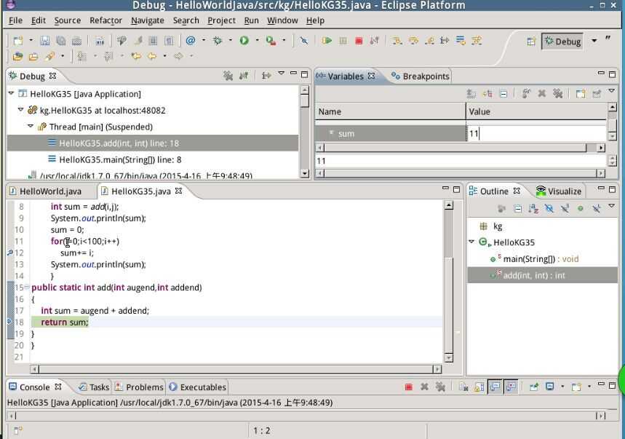
Task: Click Step Into in the toolbar
Action: point(397,41)
